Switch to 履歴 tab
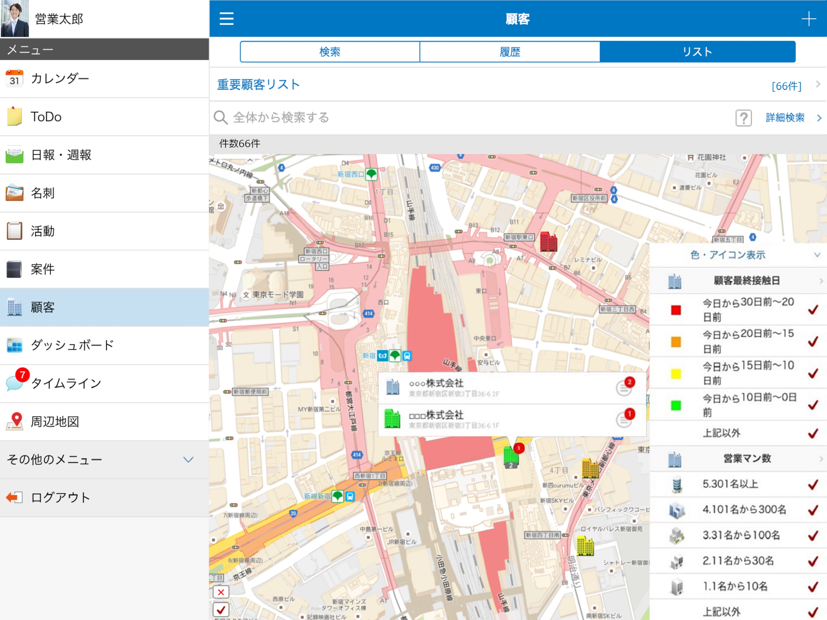Viewport: 827px width, 620px height. 510,51
